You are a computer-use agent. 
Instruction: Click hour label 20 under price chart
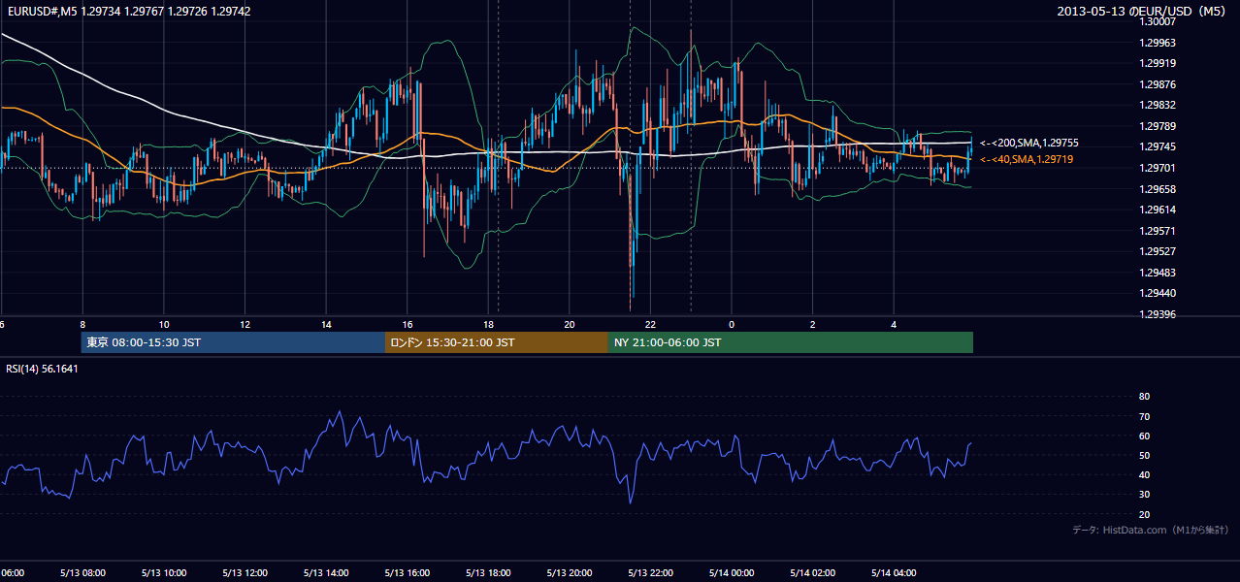pyautogui.click(x=570, y=324)
